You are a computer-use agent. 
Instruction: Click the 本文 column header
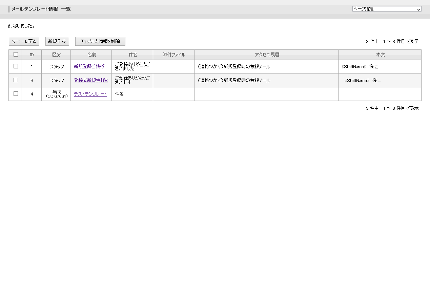pyautogui.click(x=380, y=55)
